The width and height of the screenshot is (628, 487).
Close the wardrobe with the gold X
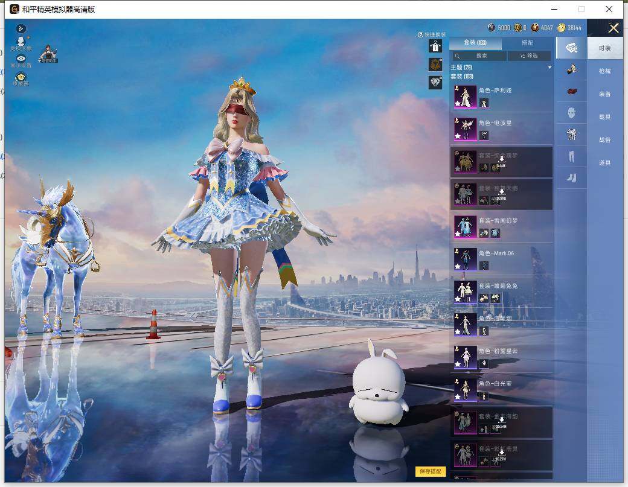pos(614,28)
